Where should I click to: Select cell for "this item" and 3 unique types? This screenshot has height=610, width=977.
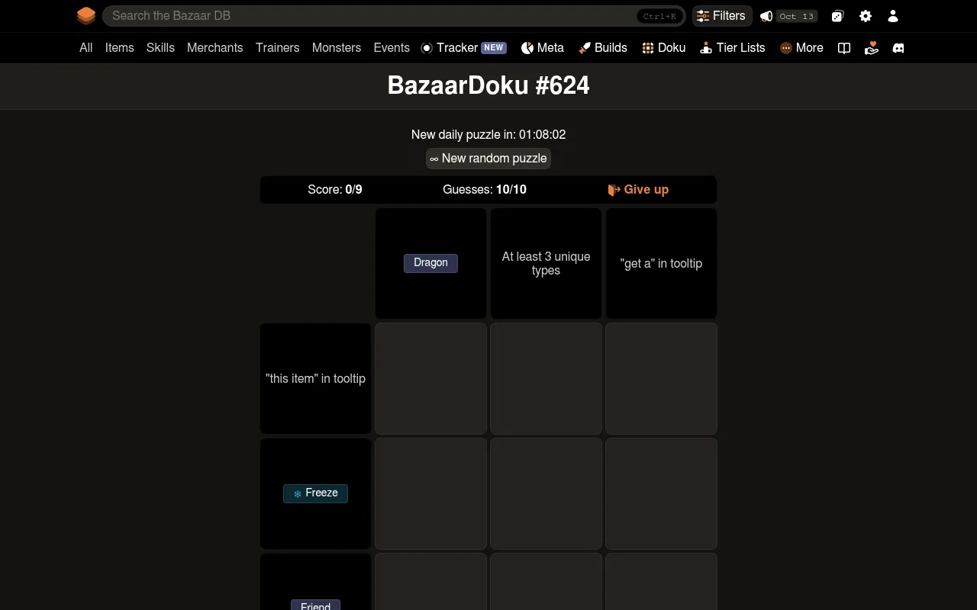546,378
